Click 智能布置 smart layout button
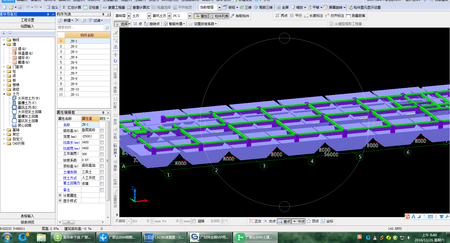The height and width of the screenshot is (243, 450). click(174, 24)
